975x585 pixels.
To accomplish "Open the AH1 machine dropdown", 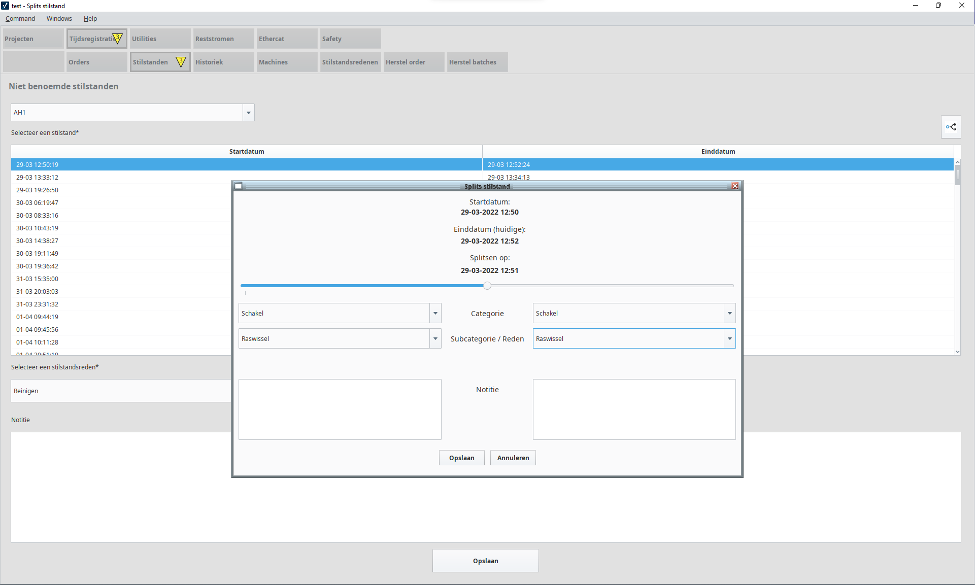I will point(248,113).
